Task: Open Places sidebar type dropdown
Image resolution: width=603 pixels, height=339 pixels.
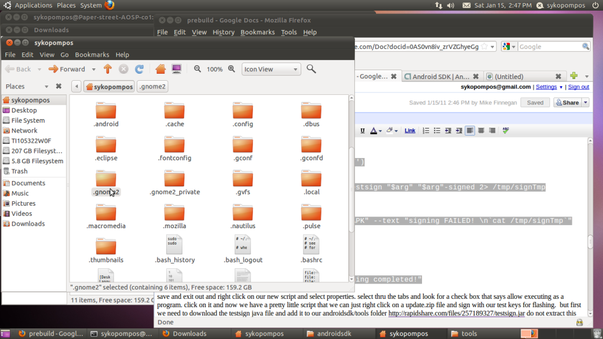Action: [47, 87]
